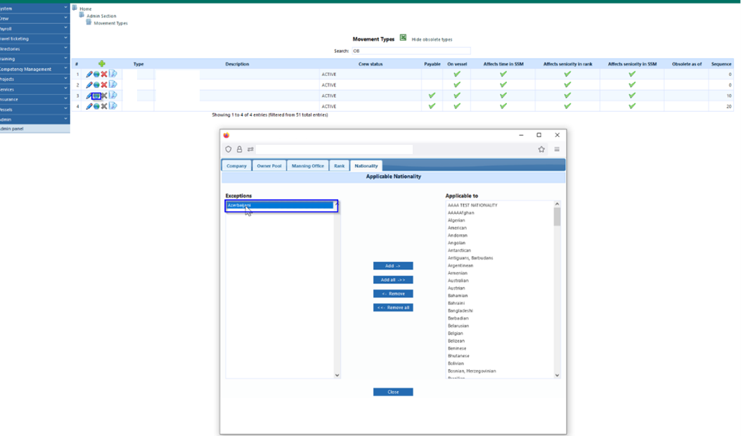Click the magnifier document icon in row 3
The height and width of the screenshot is (436, 741).
(112, 96)
